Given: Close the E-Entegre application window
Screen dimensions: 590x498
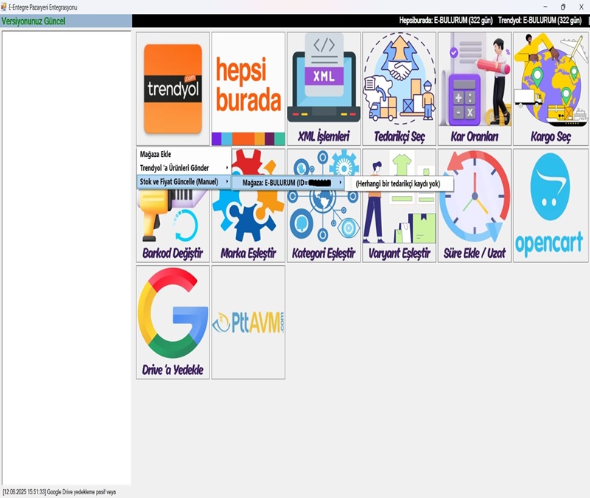Looking at the screenshot, I should pos(581,7).
